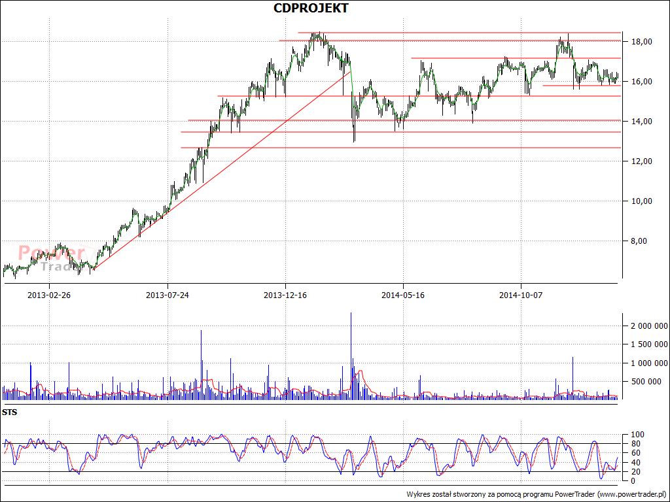Click the 0 level on STS axis
670x502 pixels.
[635, 481]
